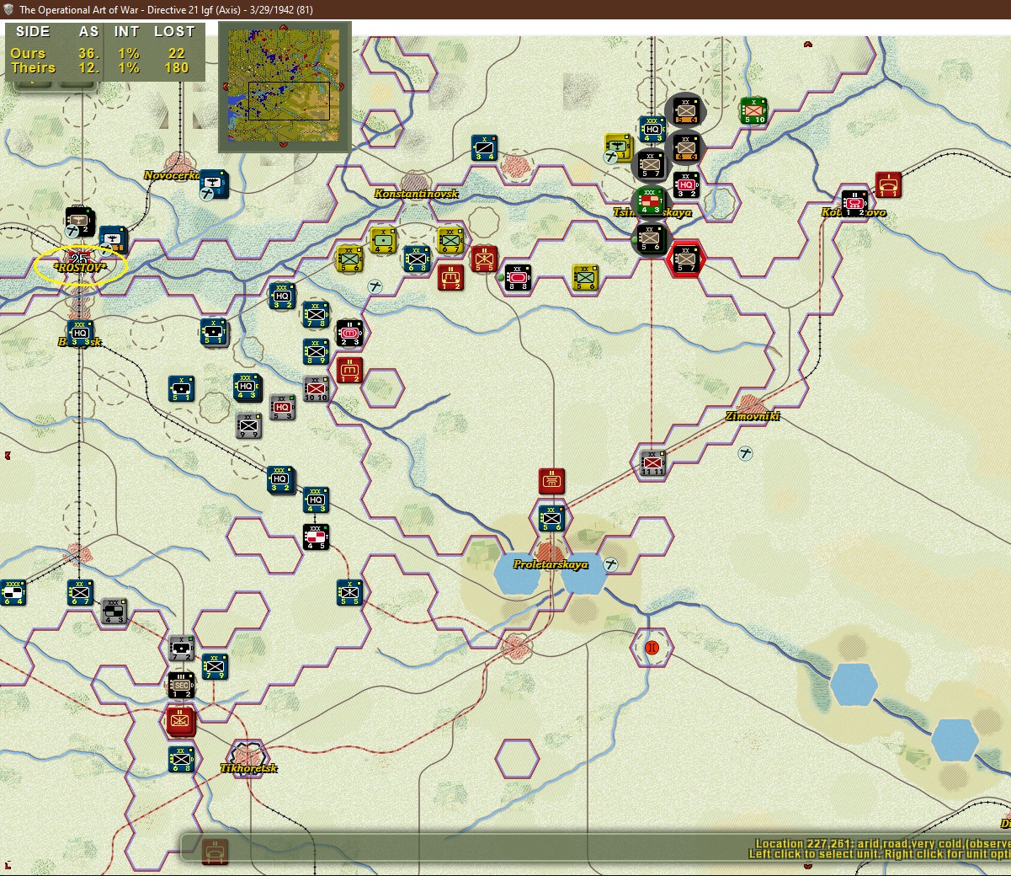Select blue brigade 3-4 north of Konstantinovsk
1011x876 pixels.
click(484, 147)
